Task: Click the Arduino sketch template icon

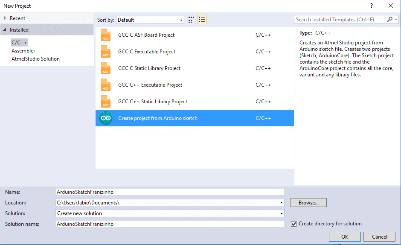Action: 106,118
